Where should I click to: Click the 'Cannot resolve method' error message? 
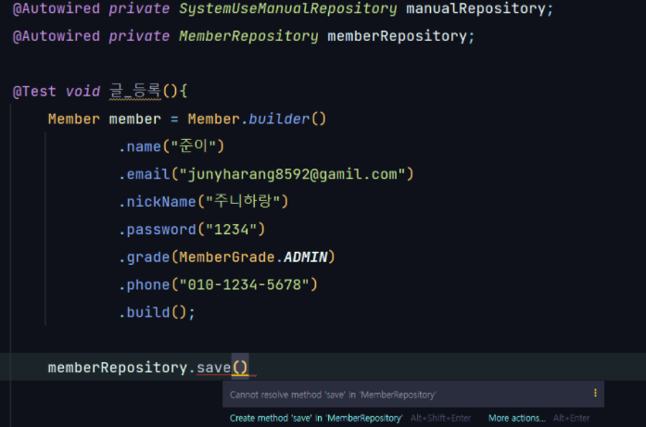tap(333, 395)
